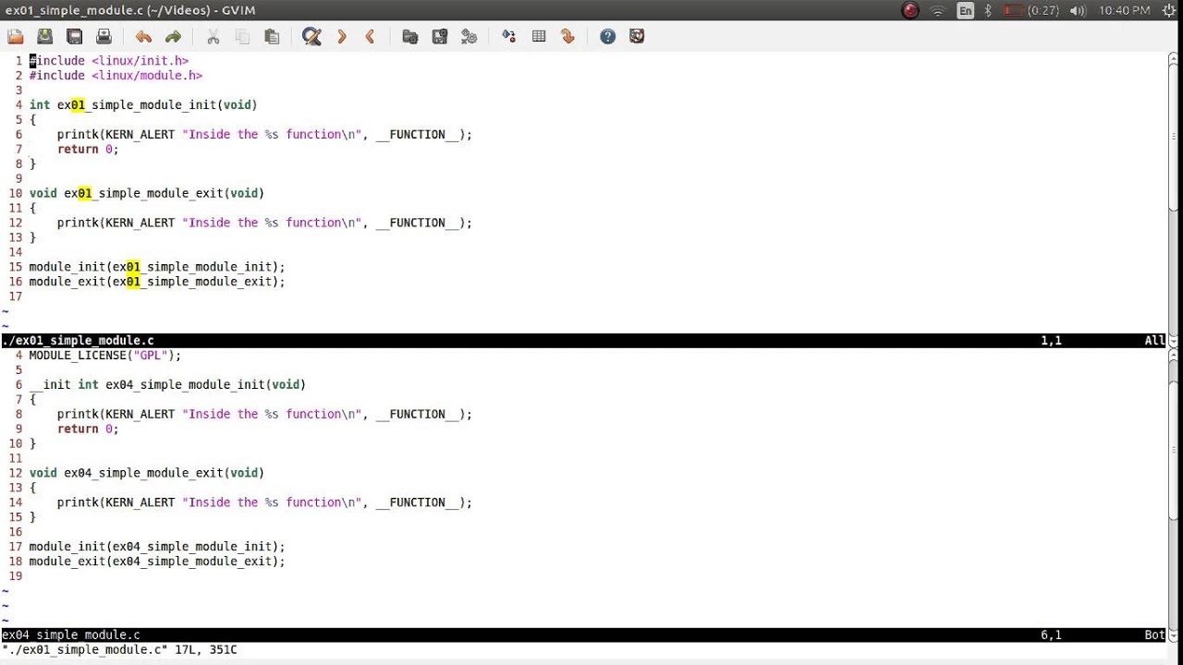
Task: Open the system power menu
Action: tap(1171, 10)
